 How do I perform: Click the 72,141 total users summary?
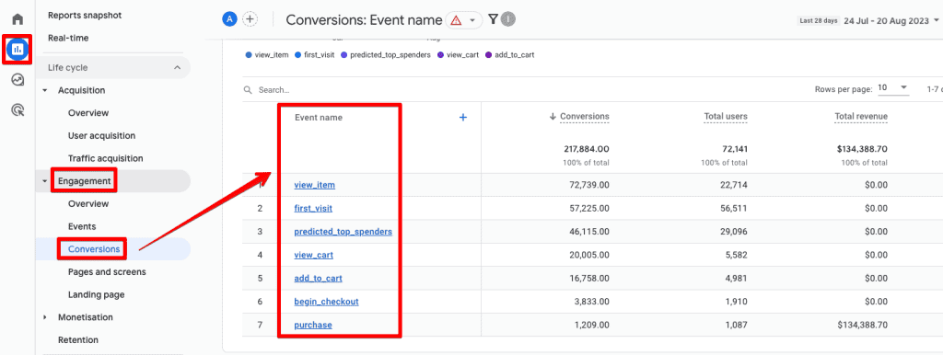(x=735, y=149)
